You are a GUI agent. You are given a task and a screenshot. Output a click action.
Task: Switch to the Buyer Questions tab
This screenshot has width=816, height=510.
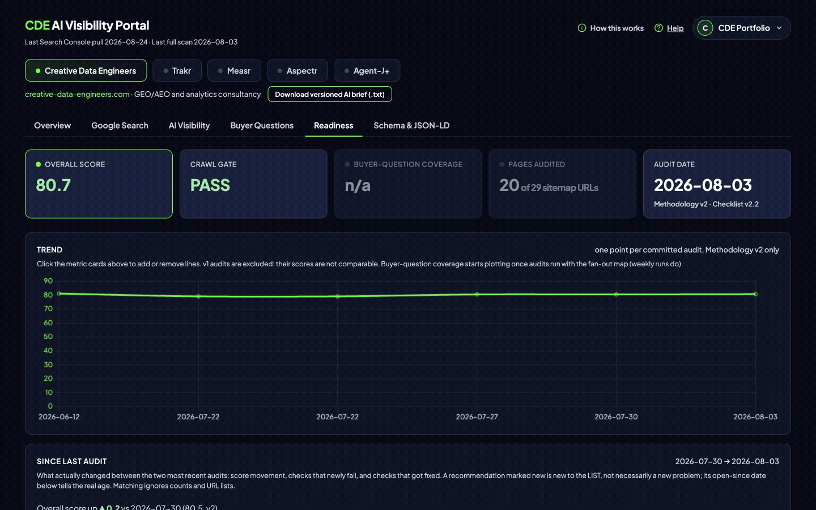pyautogui.click(x=262, y=125)
